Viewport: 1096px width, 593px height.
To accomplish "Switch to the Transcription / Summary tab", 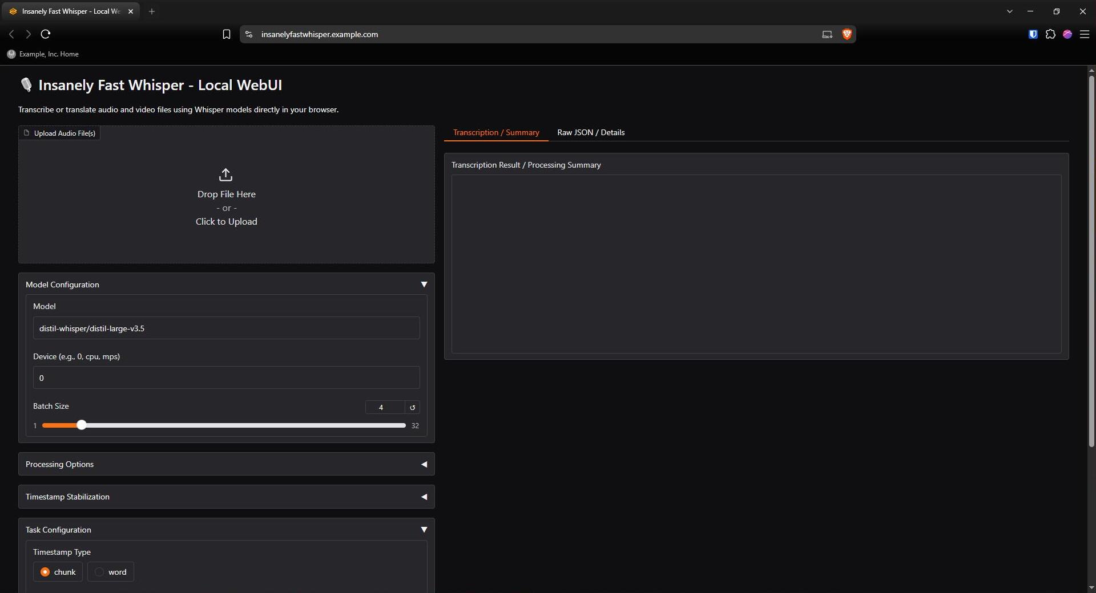I will point(496,132).
